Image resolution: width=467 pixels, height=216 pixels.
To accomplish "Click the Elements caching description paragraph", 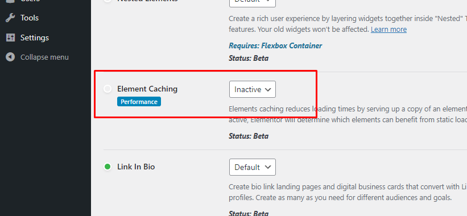I will [348, 115].
